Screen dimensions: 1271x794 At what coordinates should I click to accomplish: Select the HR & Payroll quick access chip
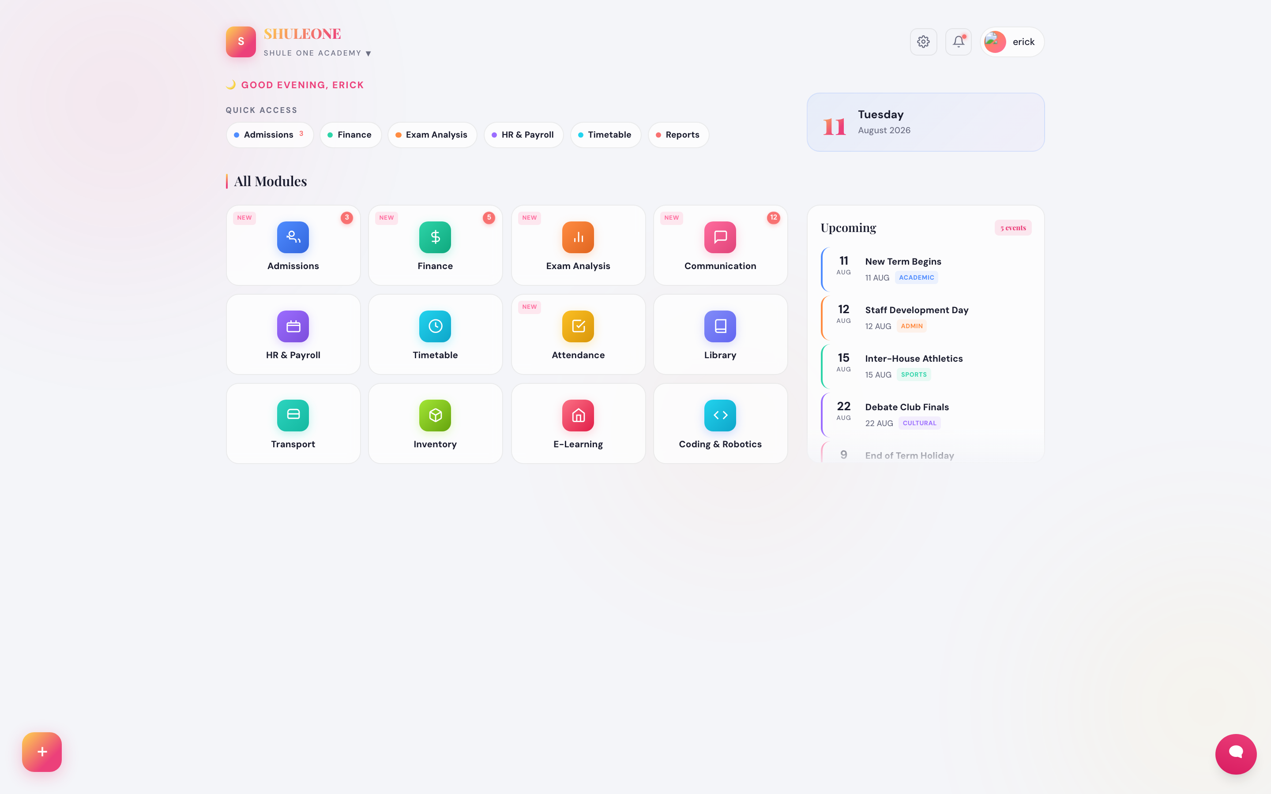point(524,135)
